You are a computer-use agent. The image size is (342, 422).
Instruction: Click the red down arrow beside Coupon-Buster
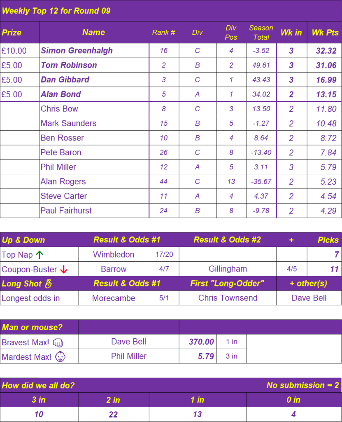point(64,269)
